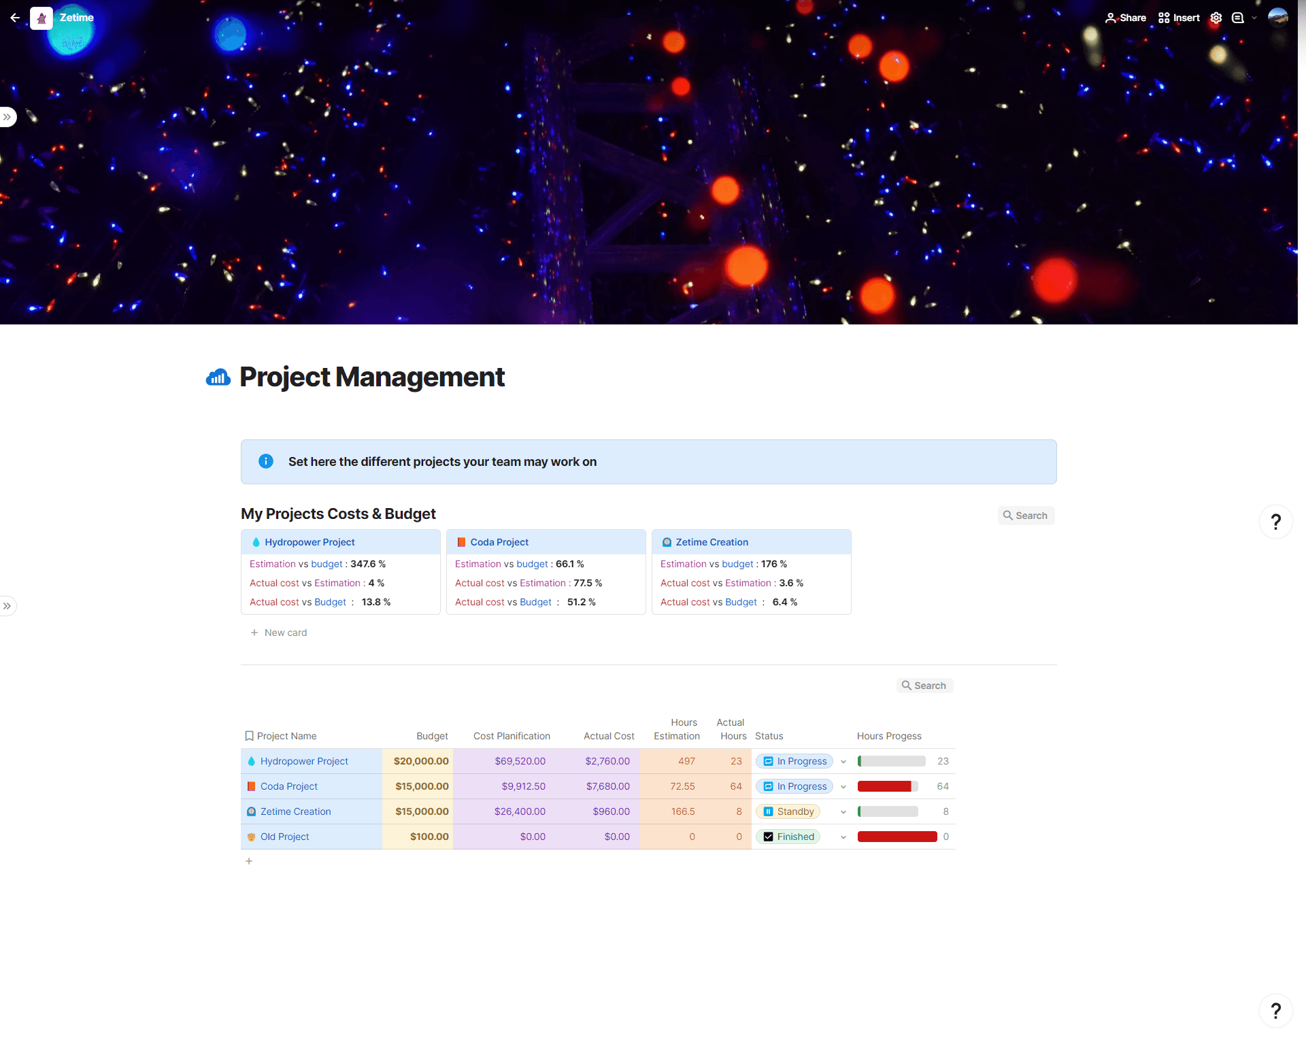Open the comments icon in the header
Screen dimensions: 1306x1042
(x=1238, y=18)
